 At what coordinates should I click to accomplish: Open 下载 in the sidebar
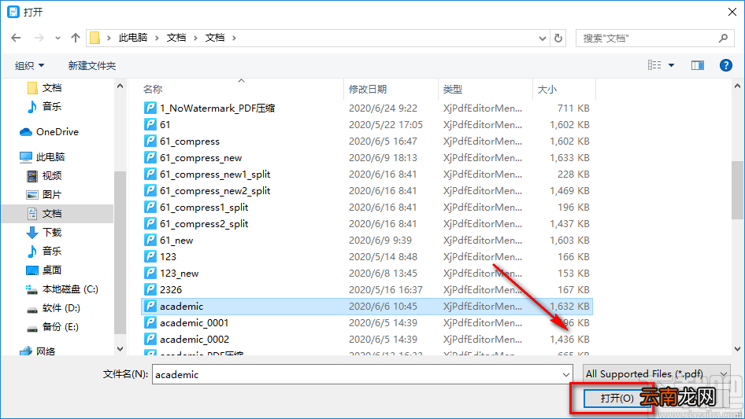pos(52,232)
